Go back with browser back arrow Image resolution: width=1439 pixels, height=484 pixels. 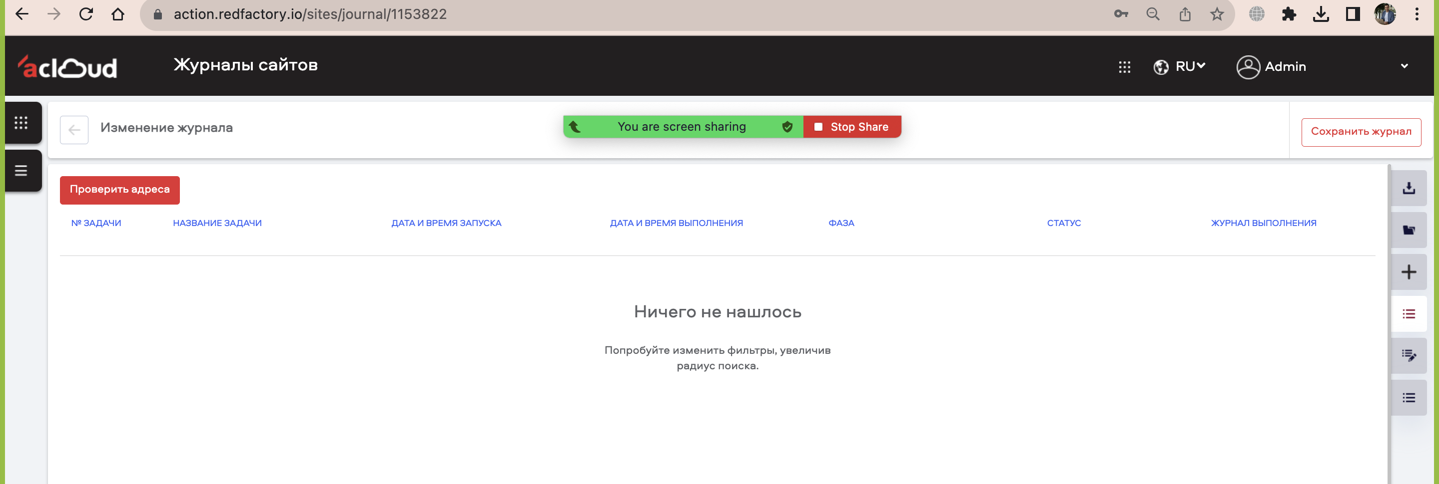(x=22, y=14)
